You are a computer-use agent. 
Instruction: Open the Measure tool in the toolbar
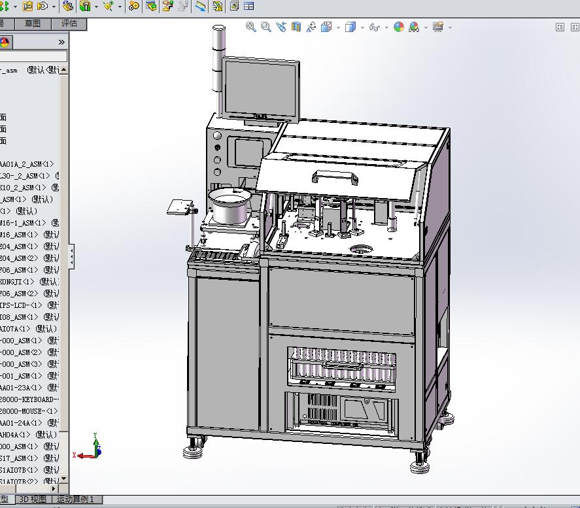[x=200, y=7]
